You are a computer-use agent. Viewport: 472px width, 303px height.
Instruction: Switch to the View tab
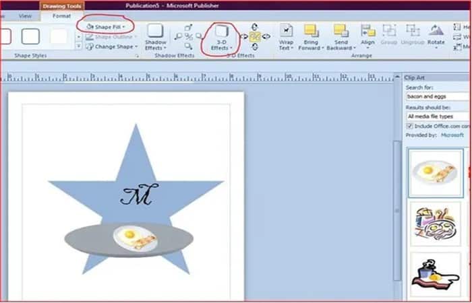(x=25, y=16)
